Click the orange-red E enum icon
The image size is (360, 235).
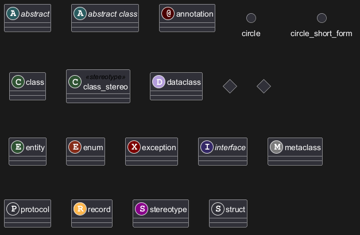point(75,147)
